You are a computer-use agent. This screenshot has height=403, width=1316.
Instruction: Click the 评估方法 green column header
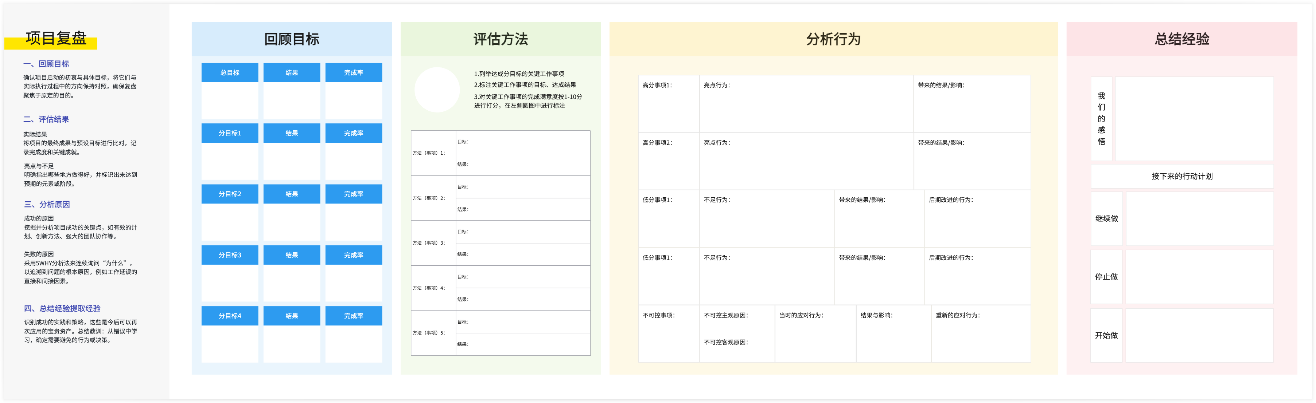click(x=501, y=39)
